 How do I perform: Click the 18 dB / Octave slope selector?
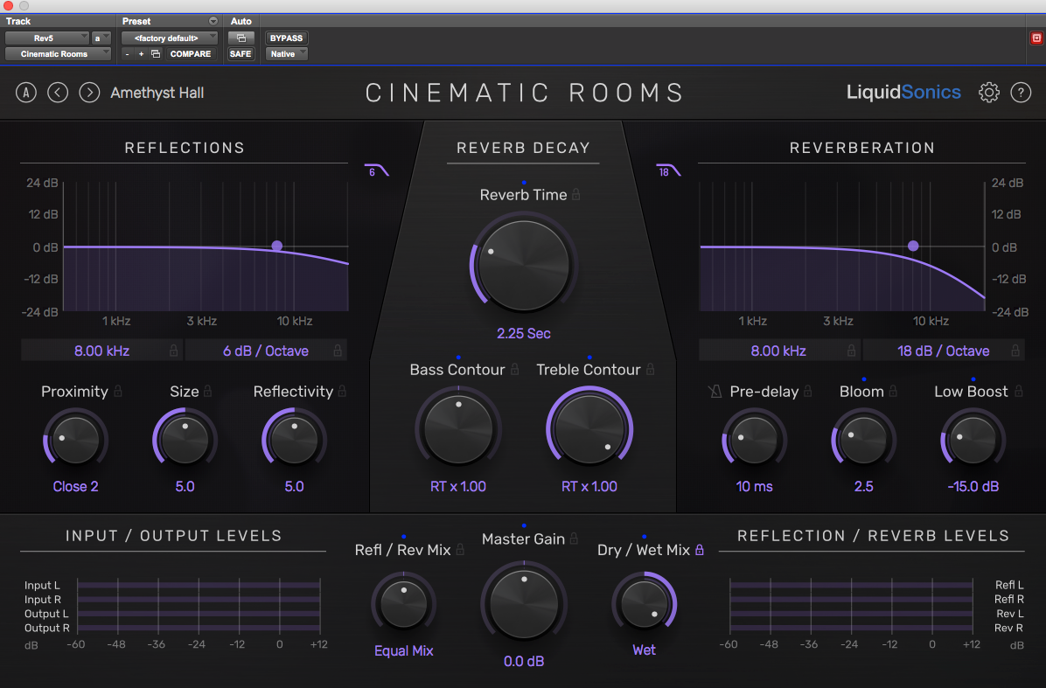point(944,351)
